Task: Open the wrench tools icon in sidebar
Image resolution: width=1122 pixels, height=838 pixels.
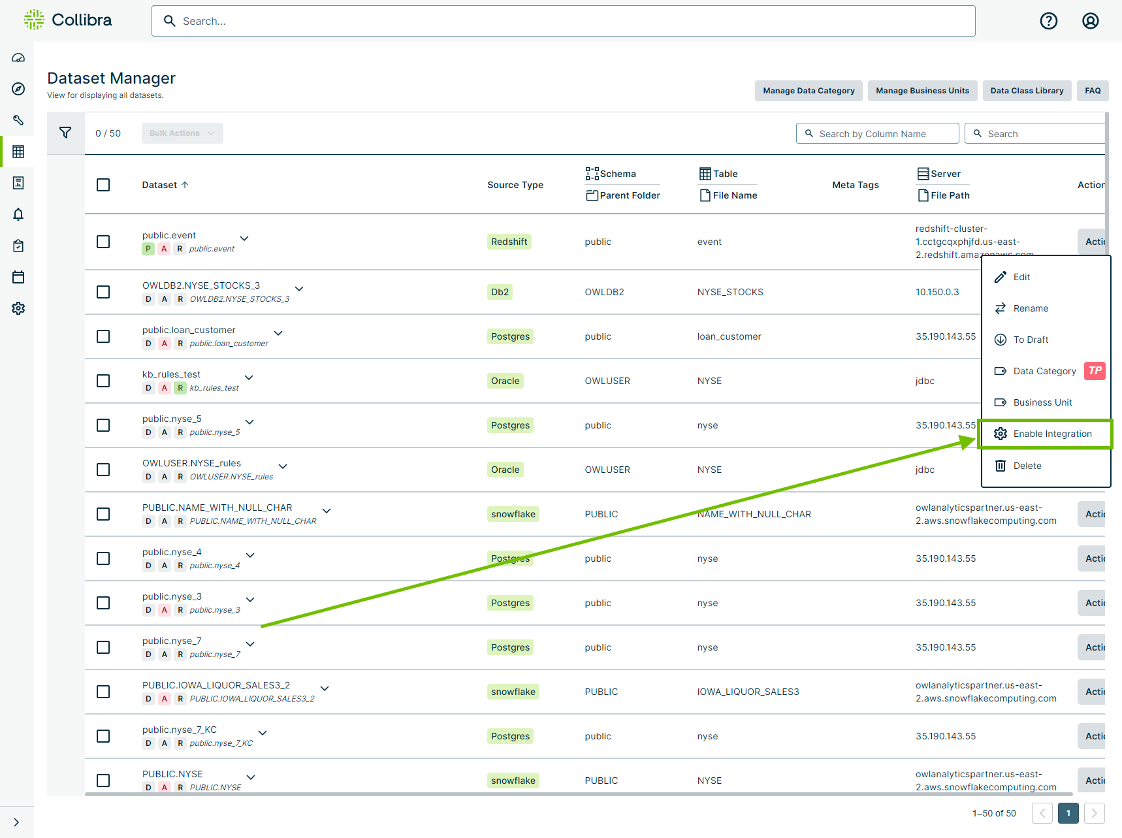Action: 18,120
